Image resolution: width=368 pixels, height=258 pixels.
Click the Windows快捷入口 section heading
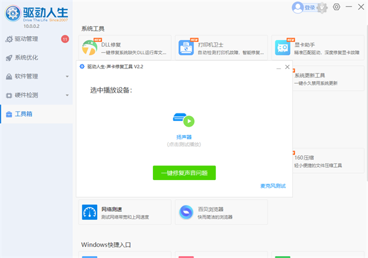pyautogui.click(x=106, y=245)
